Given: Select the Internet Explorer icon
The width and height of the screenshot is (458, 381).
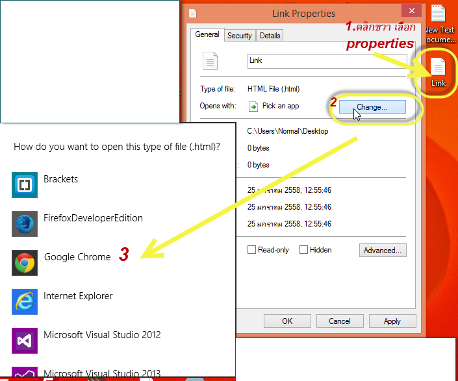Looking at the screenshot, I should click(25, 302).
